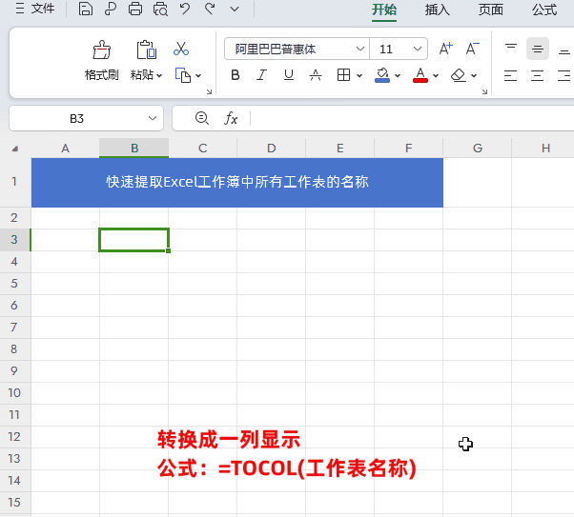
Task: Open the fill color dropdown arrow
Action: tap(398, 75)
